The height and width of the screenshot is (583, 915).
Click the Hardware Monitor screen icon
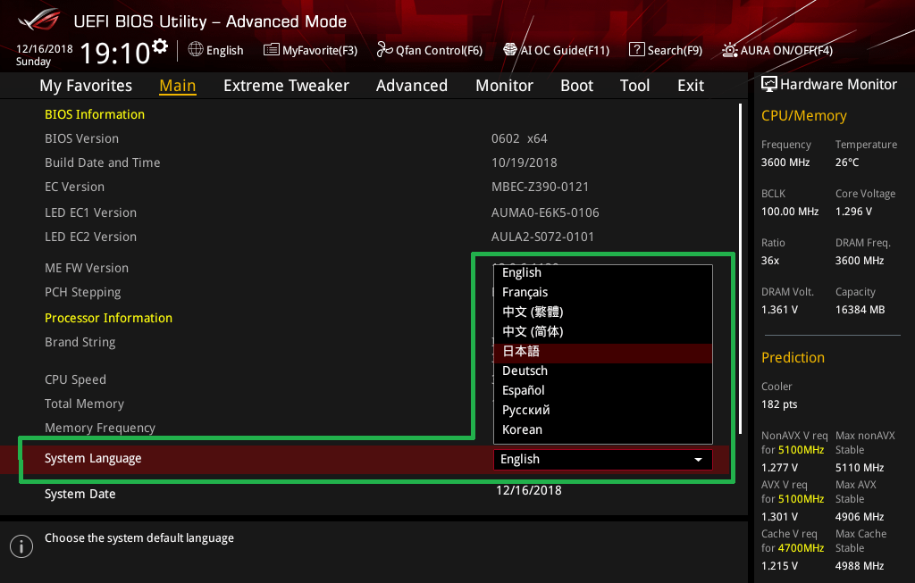[769, 85]
